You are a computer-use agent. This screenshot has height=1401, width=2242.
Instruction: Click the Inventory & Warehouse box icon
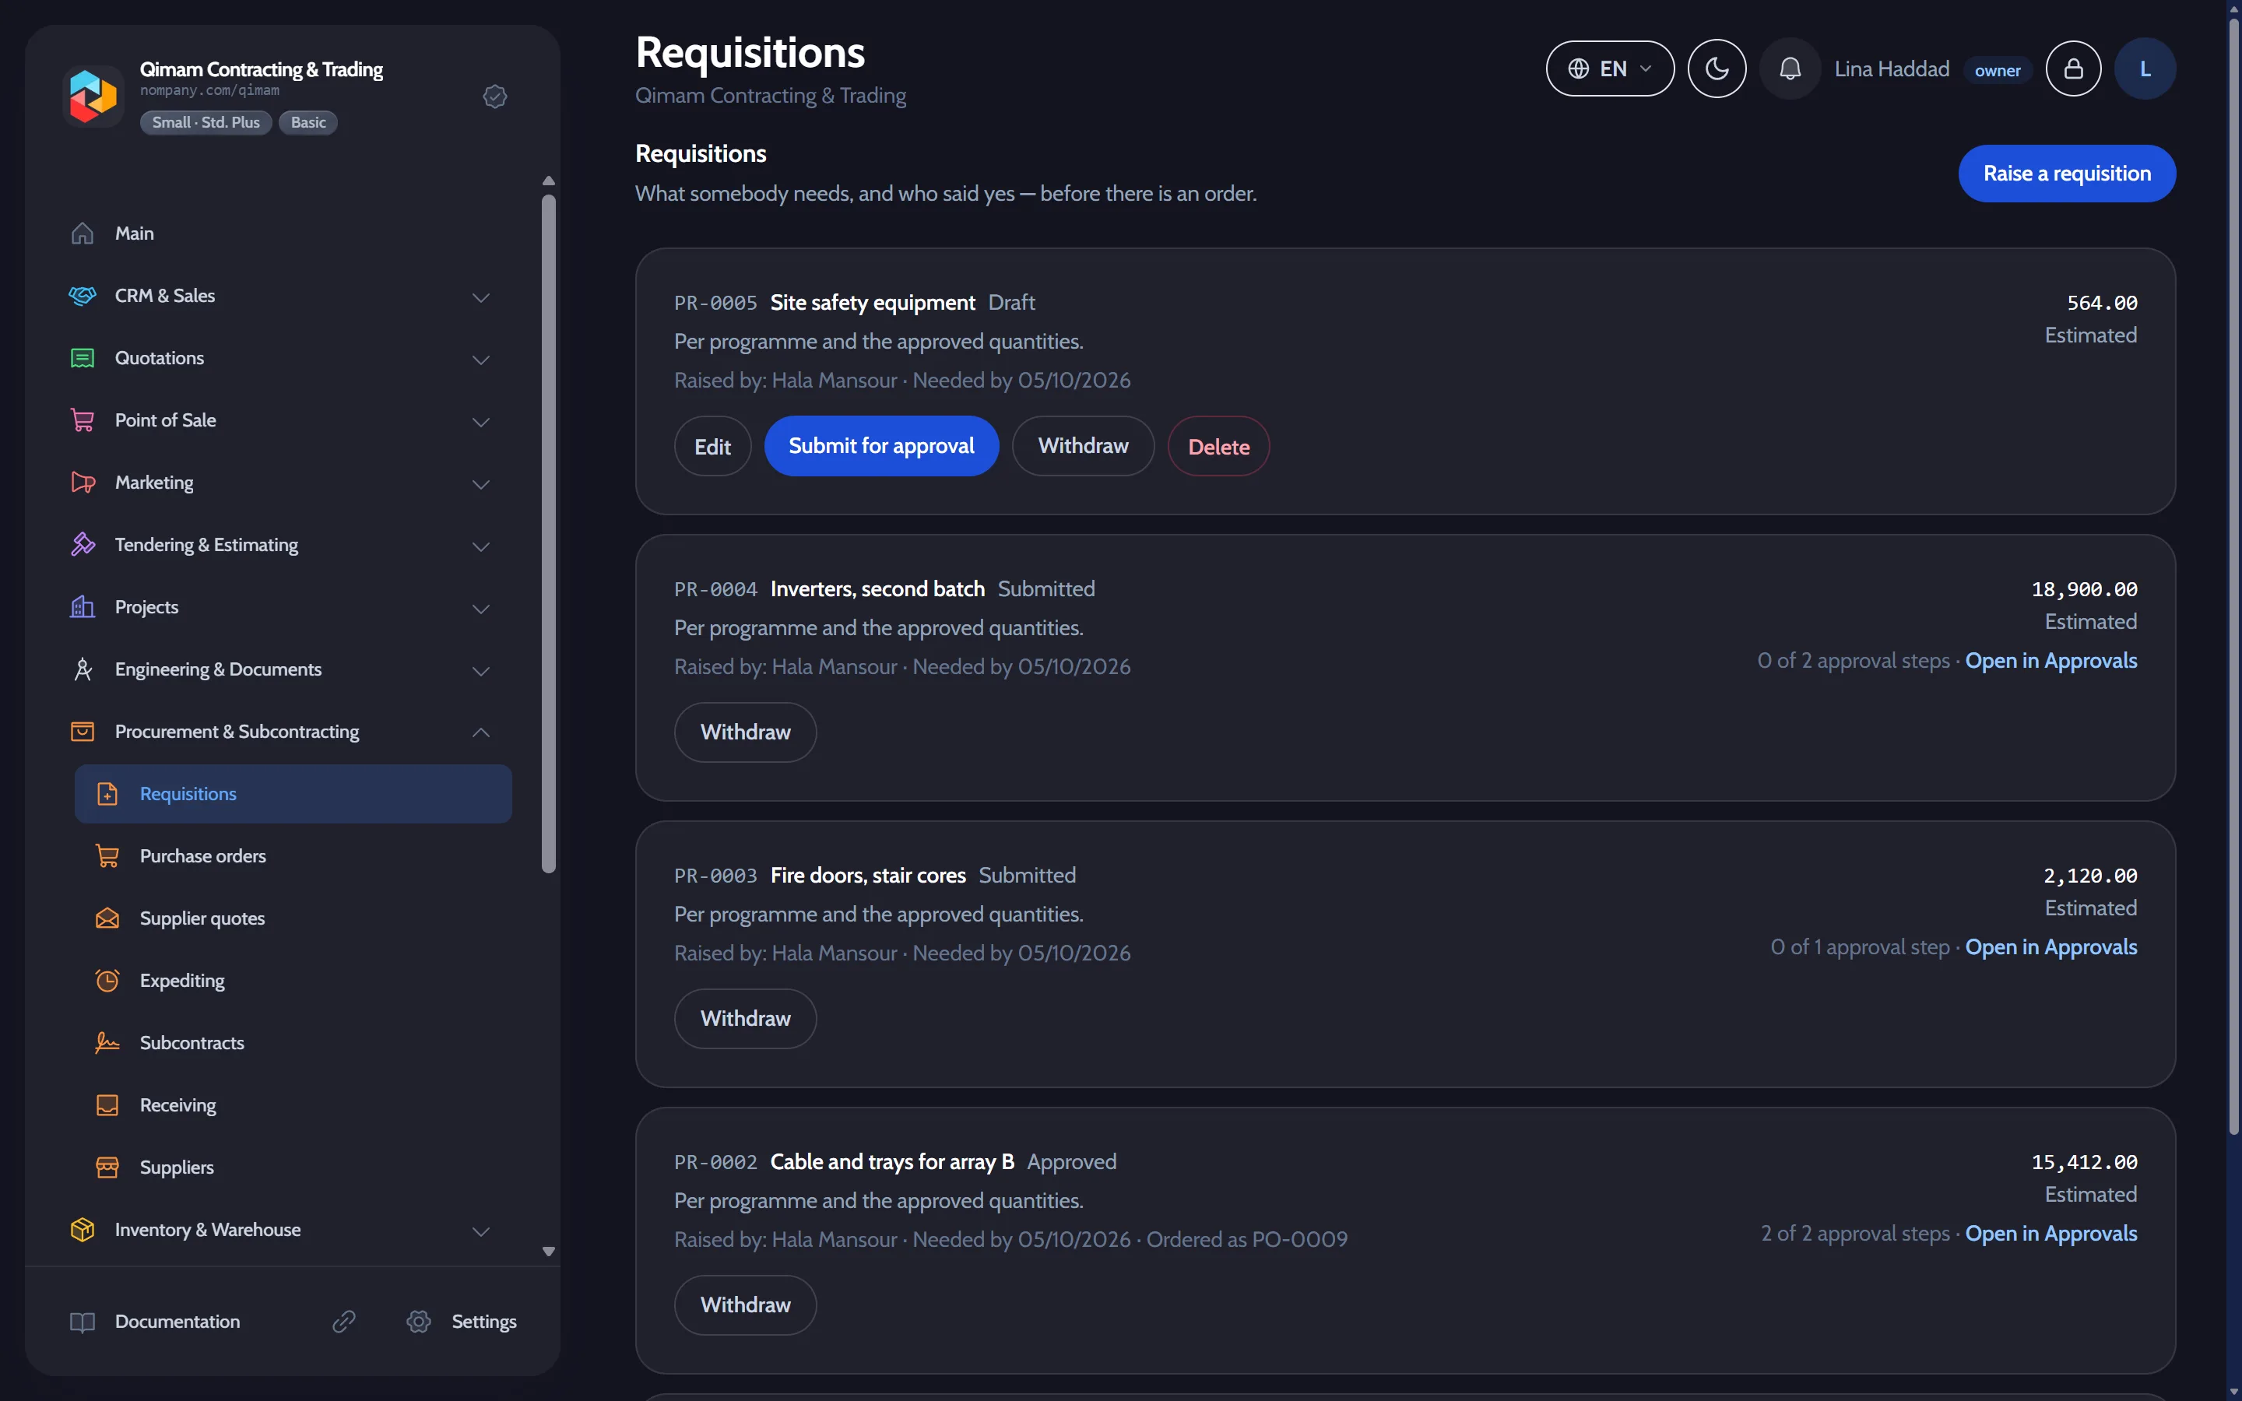coord(83,1230)
